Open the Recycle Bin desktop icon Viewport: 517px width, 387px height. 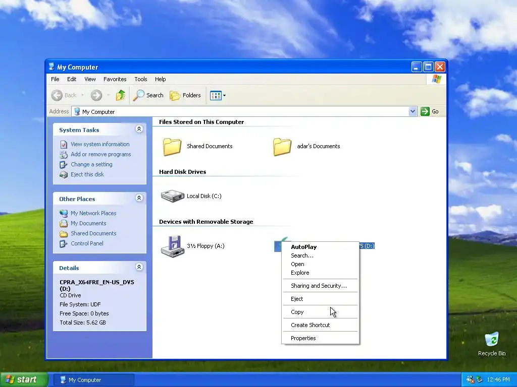[x=492, y=344]
